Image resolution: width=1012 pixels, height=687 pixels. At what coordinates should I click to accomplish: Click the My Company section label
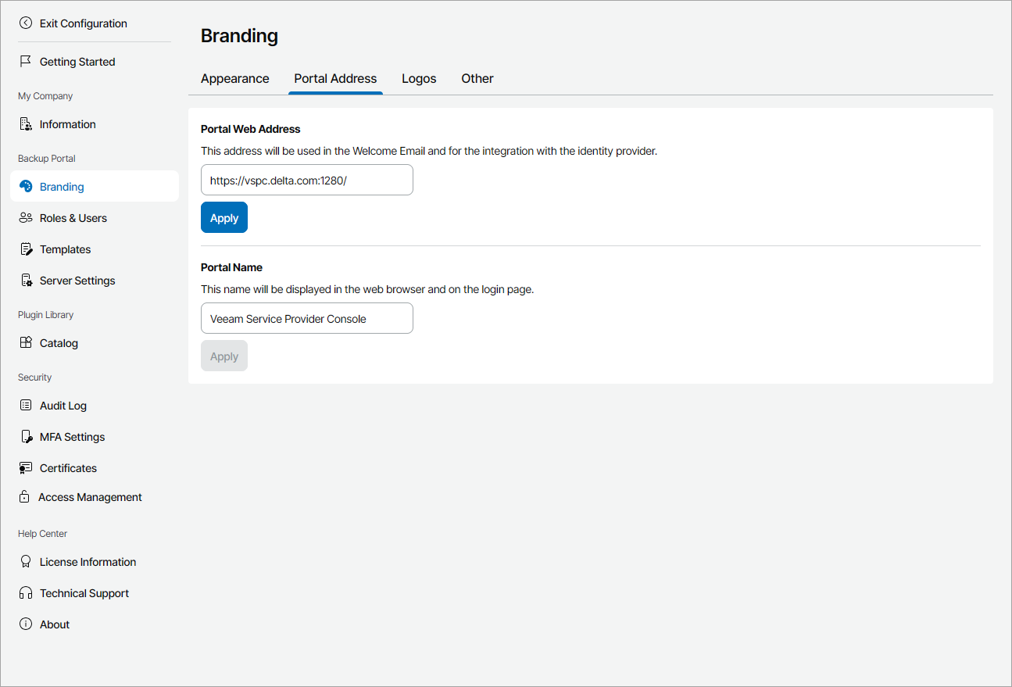pyautogui.click(x=45, y=96)
